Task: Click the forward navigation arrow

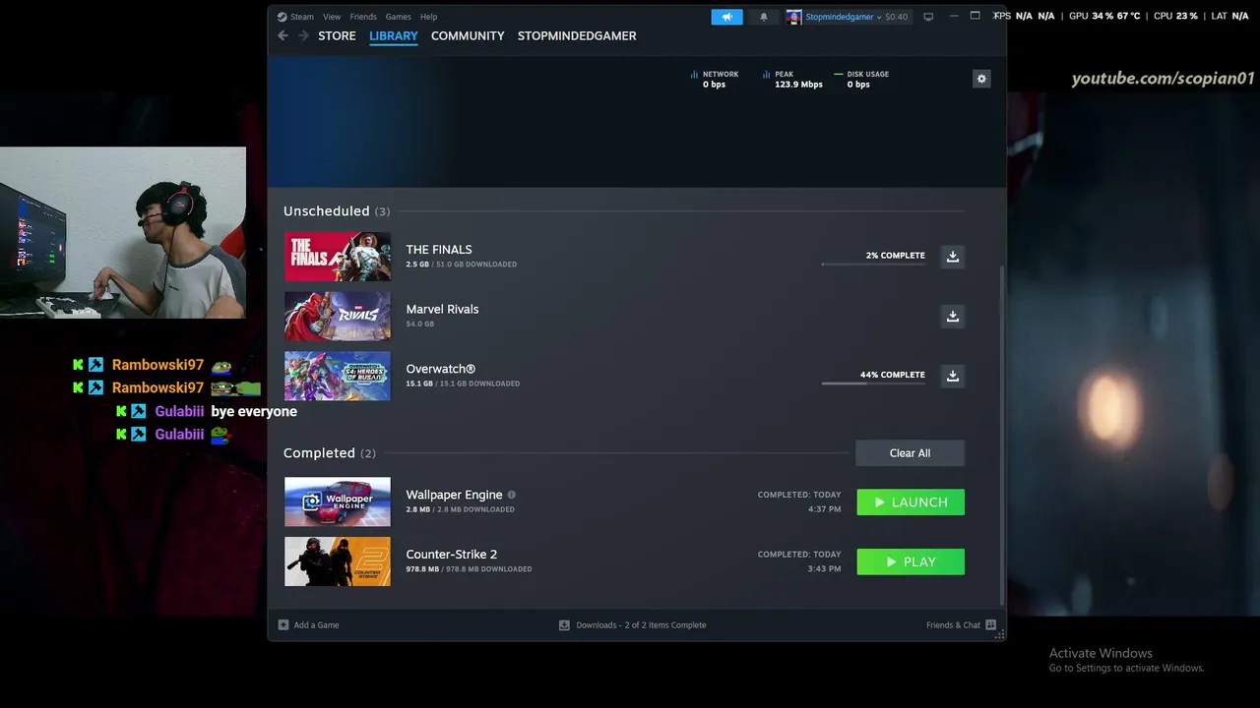Action: 303,35
